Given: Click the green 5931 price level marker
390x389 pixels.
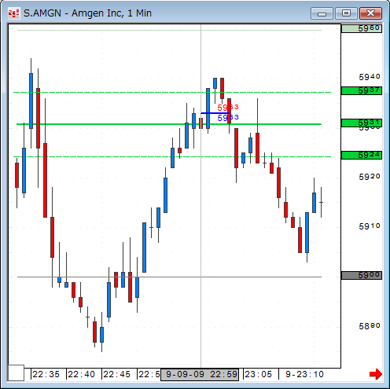Looking at the screenshot, I should click(x=362, y=123).
